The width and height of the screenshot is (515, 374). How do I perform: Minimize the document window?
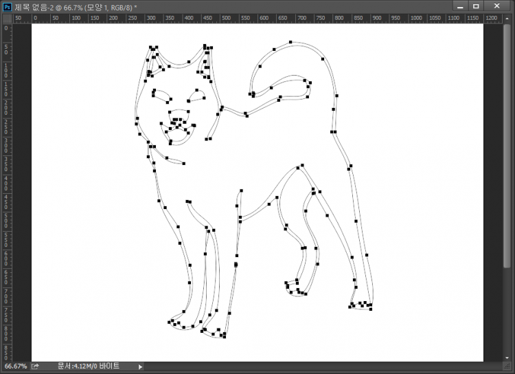coord(460,6)
